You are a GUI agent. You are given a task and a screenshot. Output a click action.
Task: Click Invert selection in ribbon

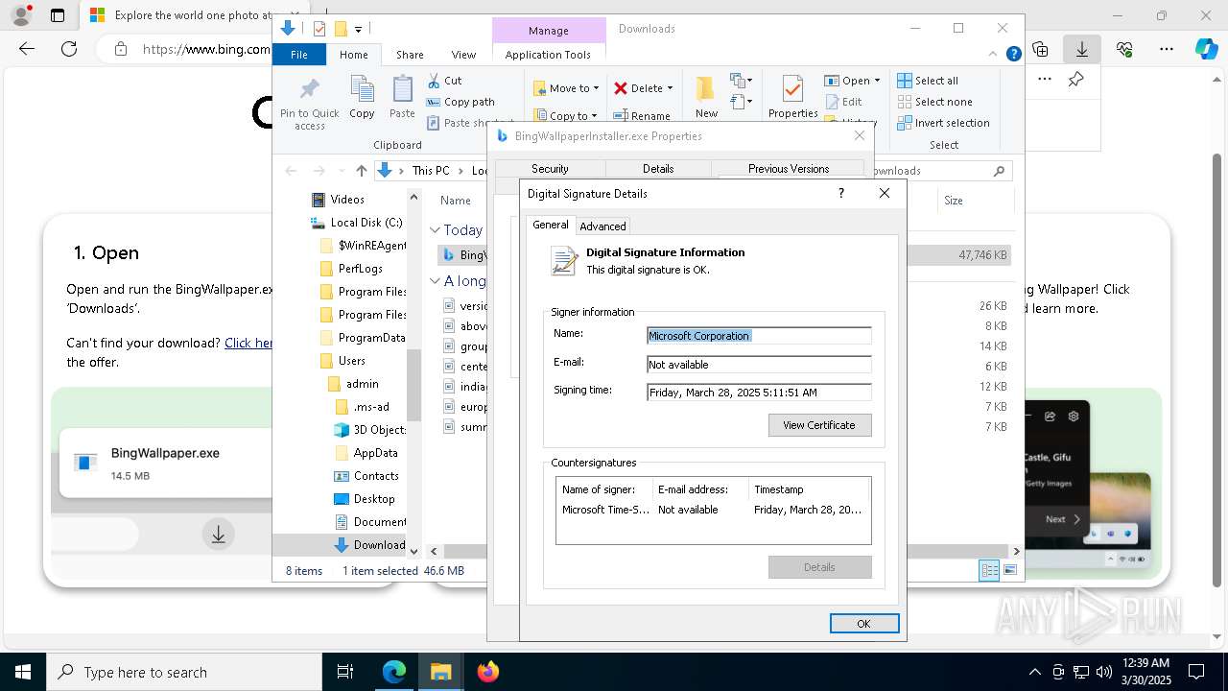944,123
